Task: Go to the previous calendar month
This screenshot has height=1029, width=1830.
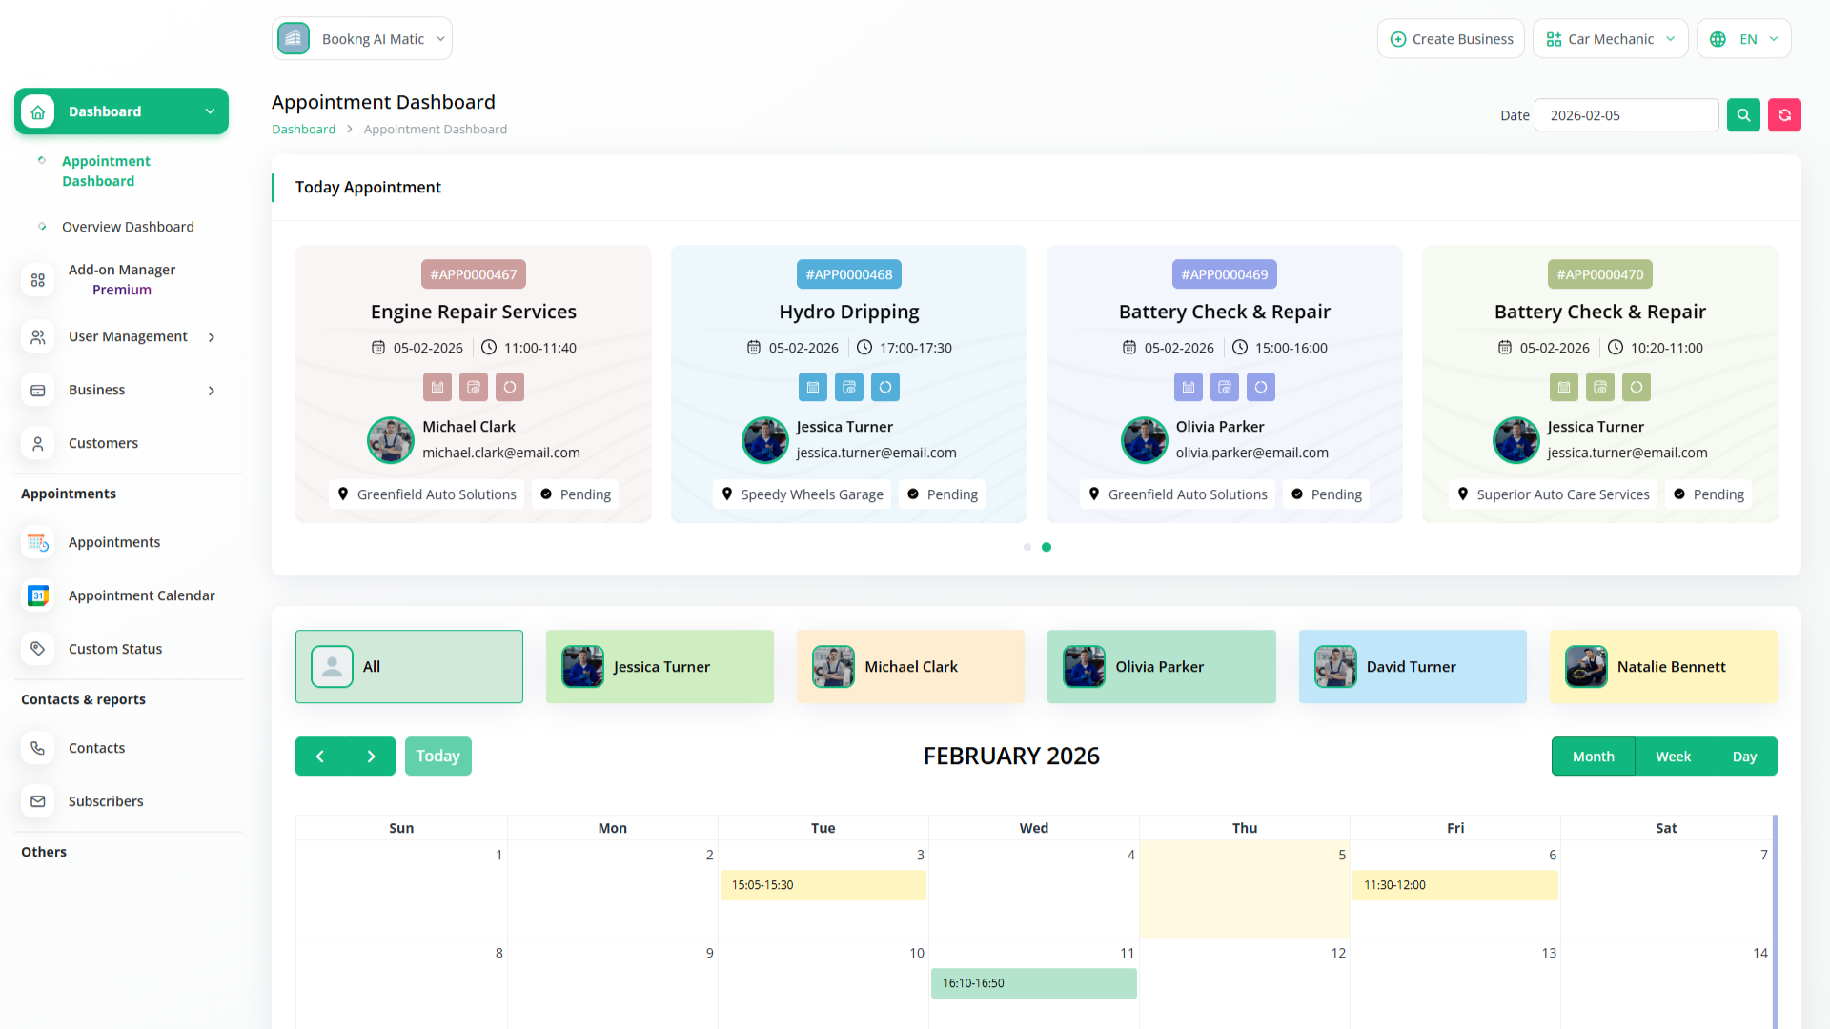Action: [x=320, y=757]
